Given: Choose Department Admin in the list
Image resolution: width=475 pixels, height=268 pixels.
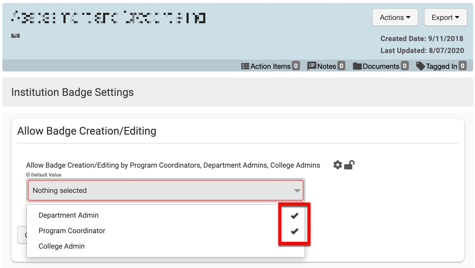Looking at the screenshot, I should point(69,215).
